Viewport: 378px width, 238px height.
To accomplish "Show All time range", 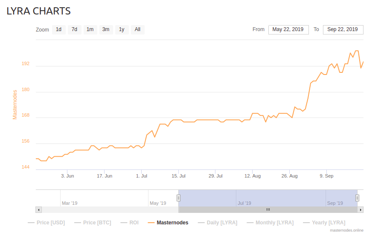I will point(138,30).
